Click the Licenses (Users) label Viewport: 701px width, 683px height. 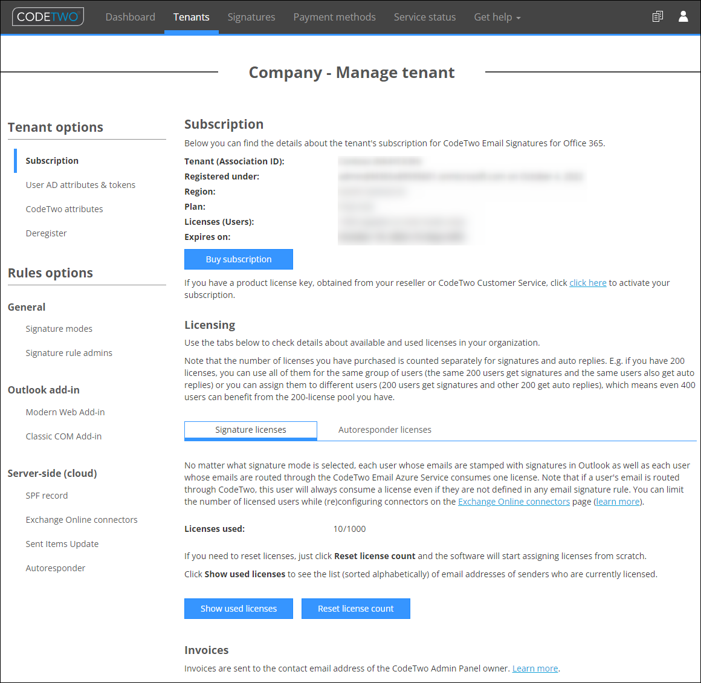coord(219,222)
